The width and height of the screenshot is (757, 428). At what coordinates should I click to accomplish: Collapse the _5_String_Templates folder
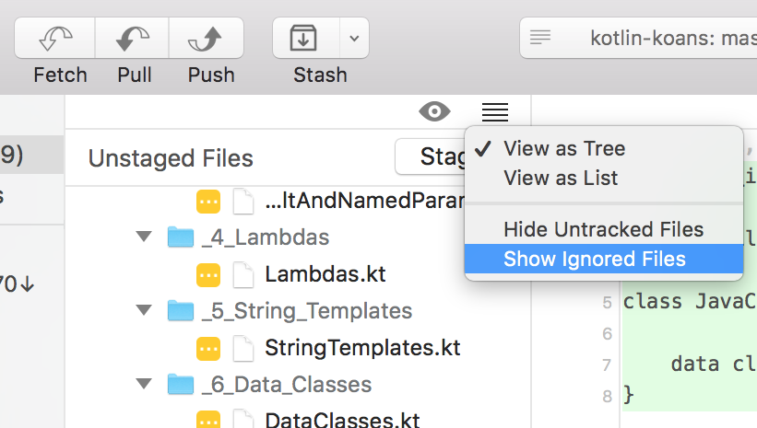click(144, 310)
